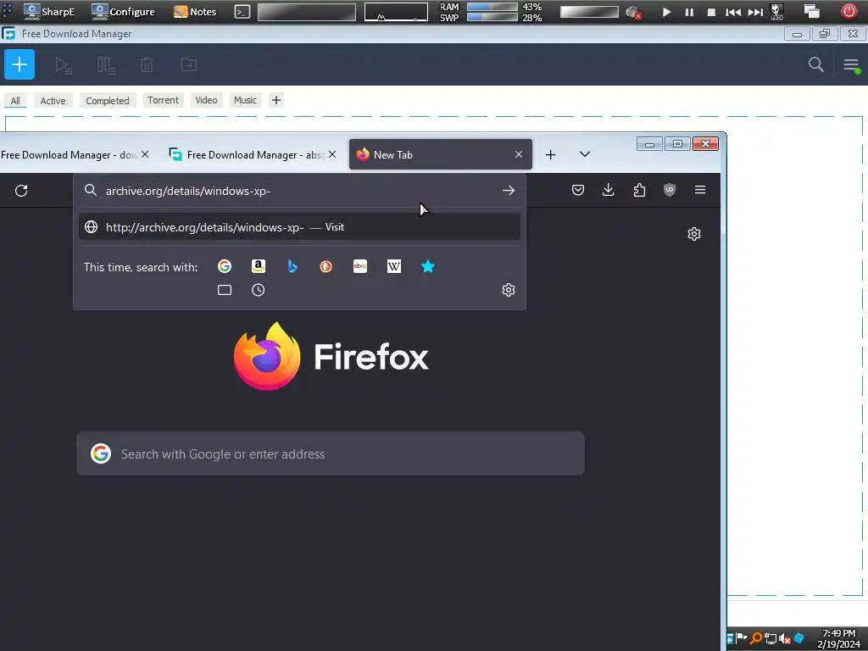
Task: Open Free Download Manager search
Action: pyautogui.click(x=816, y=64)
